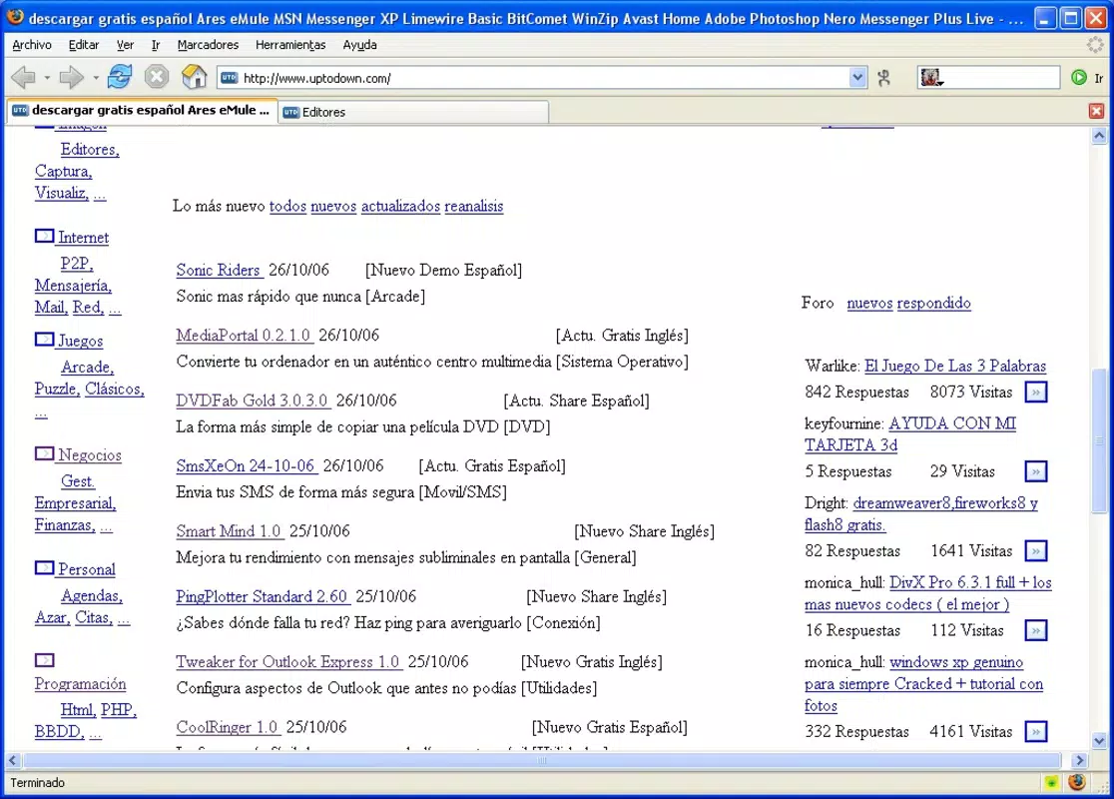Image resolution: width=1114 pixels, height=799 pixels.
Task: Click the search engine icon in search box
Action: (x=931, y=78)
